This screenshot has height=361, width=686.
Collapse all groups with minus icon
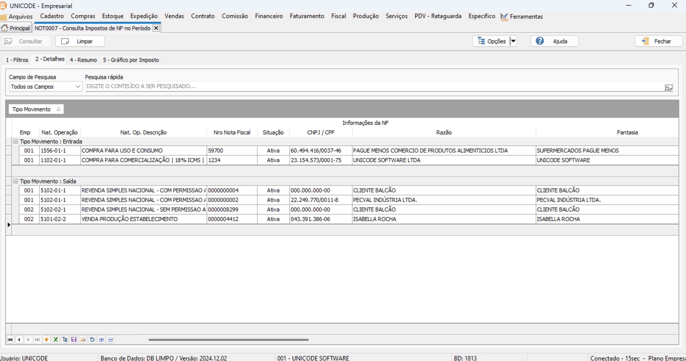click(110, 339)
